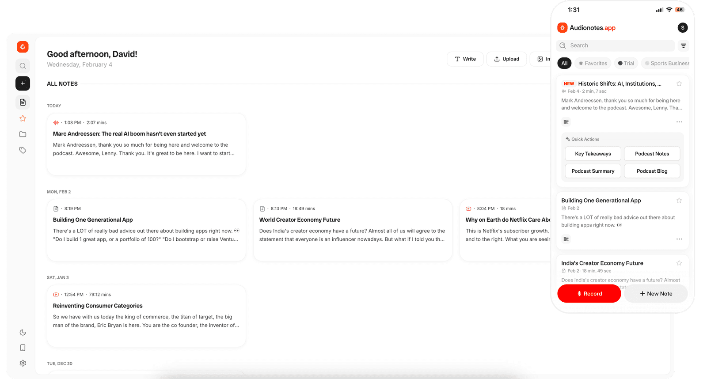This screenshot has height=379, width=707.
Task: Click YouTube icon on Reinventing Consumer Categories note
Action: [x=56, y=295]
